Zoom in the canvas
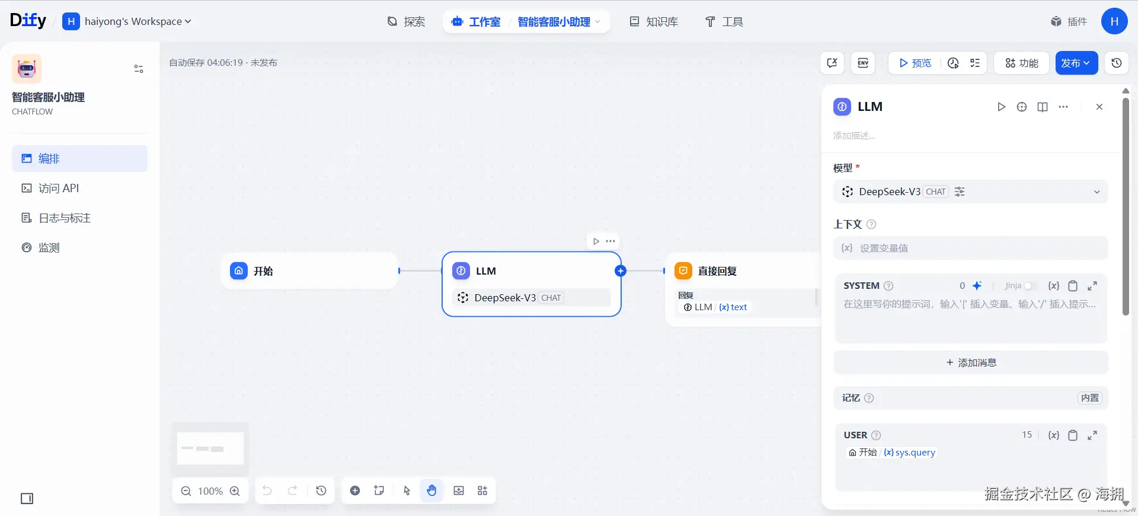 click(x=235, y=491)
